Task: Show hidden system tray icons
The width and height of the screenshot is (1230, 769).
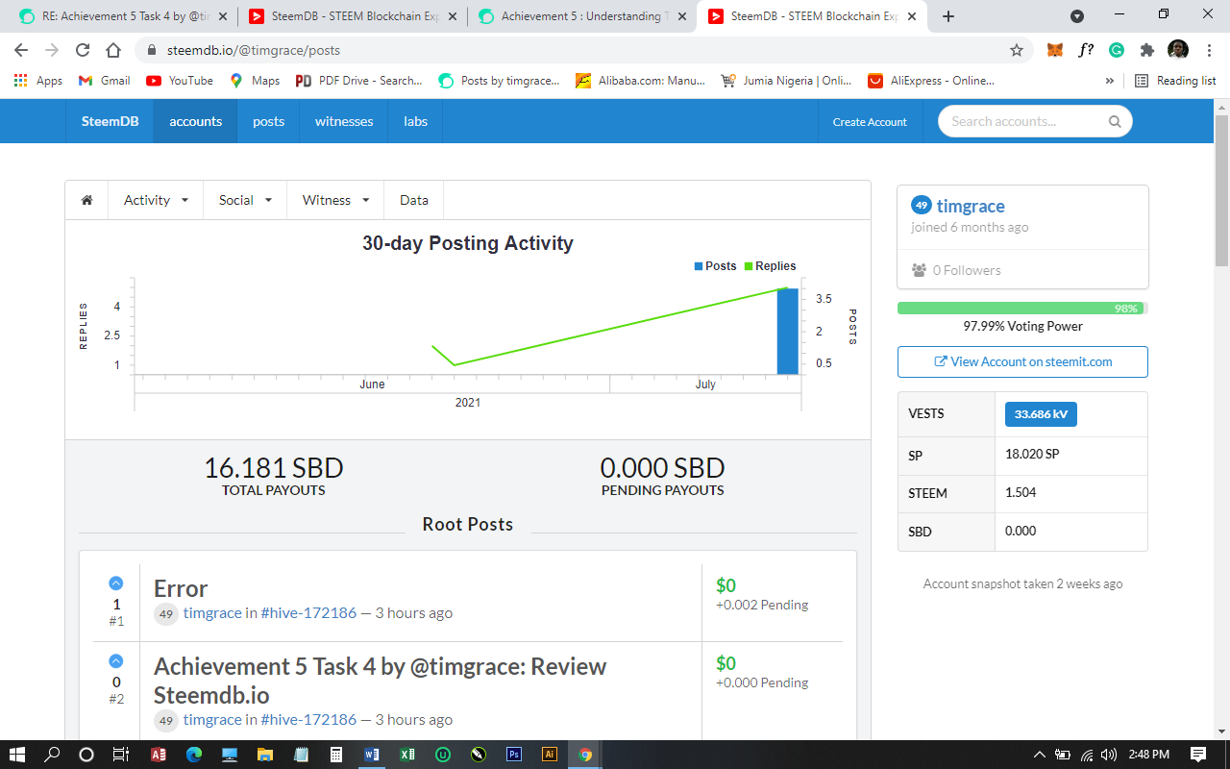Action: click(1040, 755)
